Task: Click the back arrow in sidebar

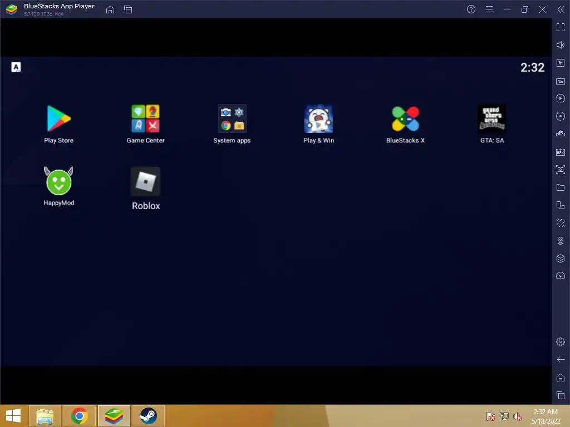Action: pyautogui.click(x=561, y=360)
